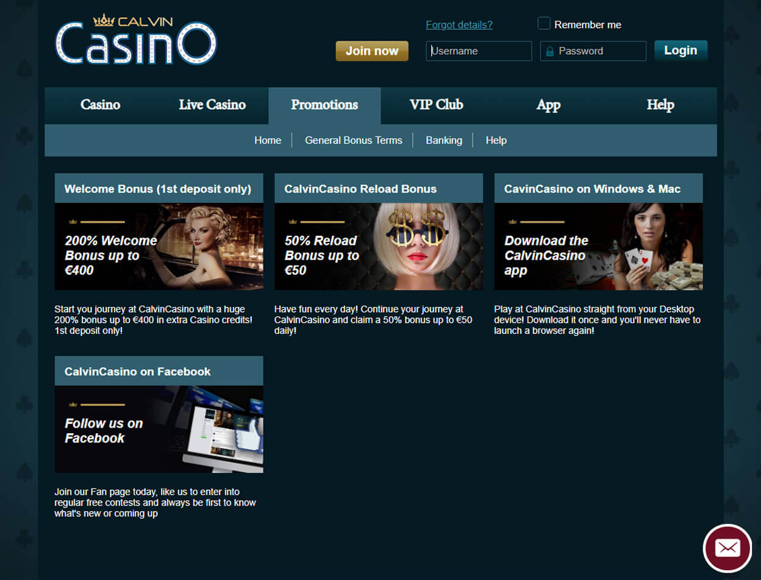
Task: Click the Calvin Casino logo
Action: pos(136,40)
